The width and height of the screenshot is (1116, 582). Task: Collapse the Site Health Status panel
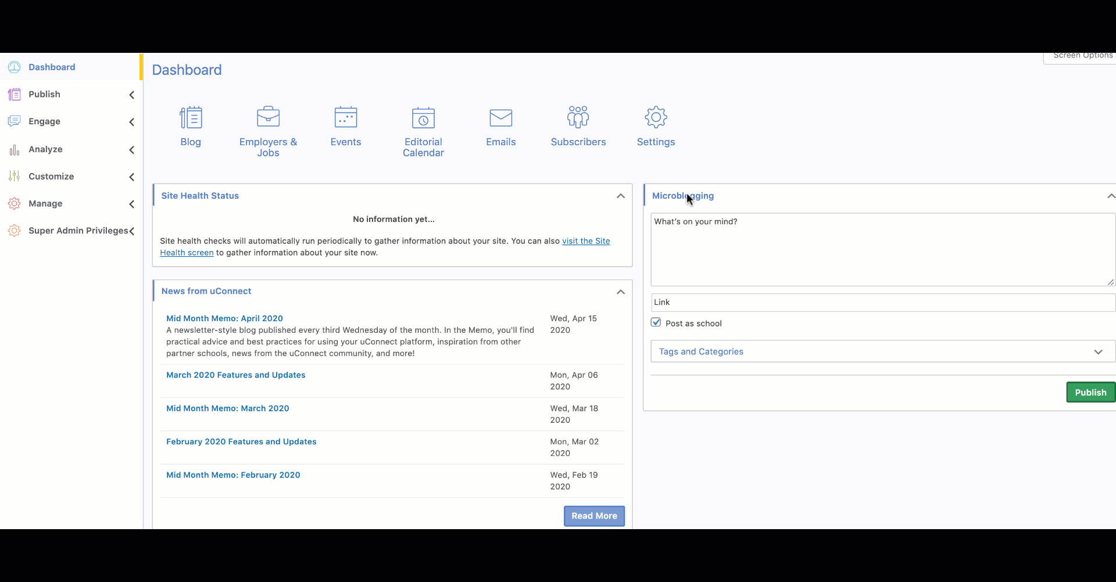[620, 196]
